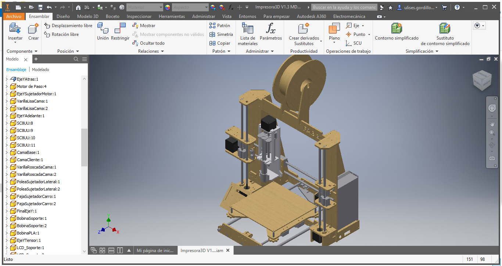The width and height of the screenshot is (502, 266).
Task: Choose the Unión relationship tool
Action: pyautogui.click(x=103, y=32)
